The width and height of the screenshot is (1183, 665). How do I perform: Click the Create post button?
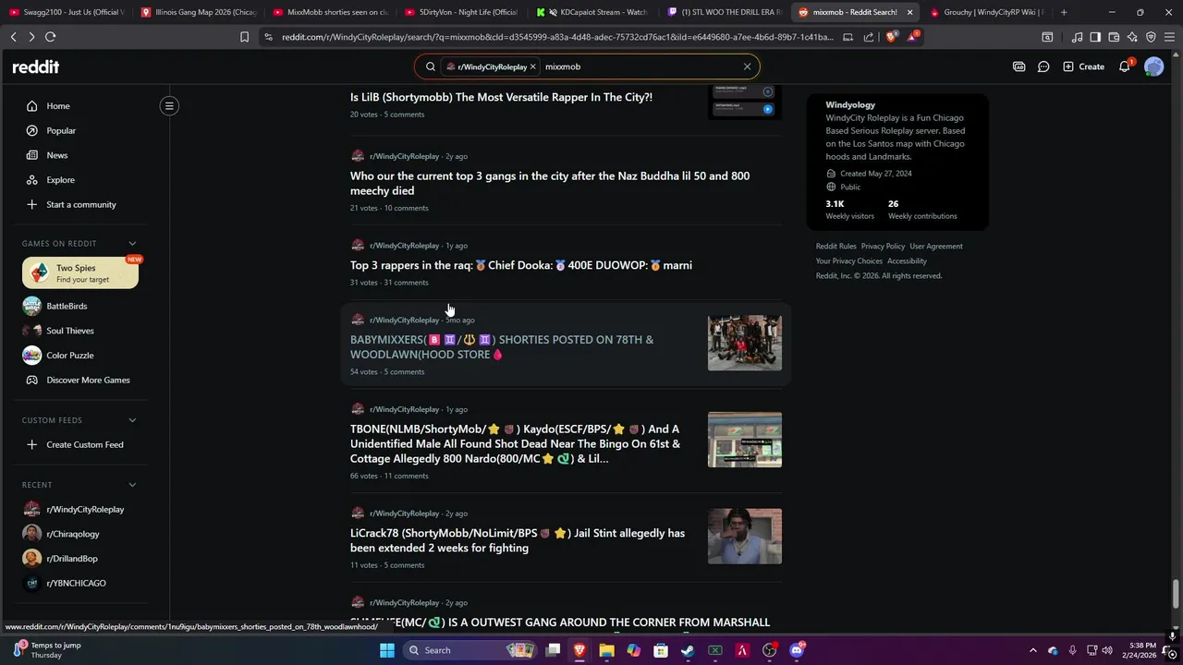[1083, 66]
